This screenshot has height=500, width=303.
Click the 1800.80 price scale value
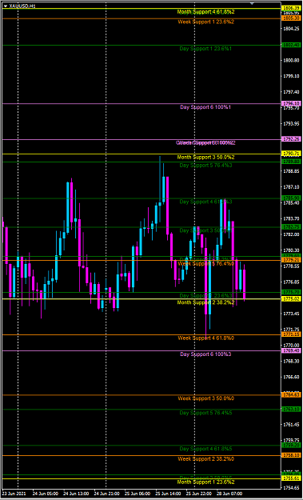tap(290, 60)
